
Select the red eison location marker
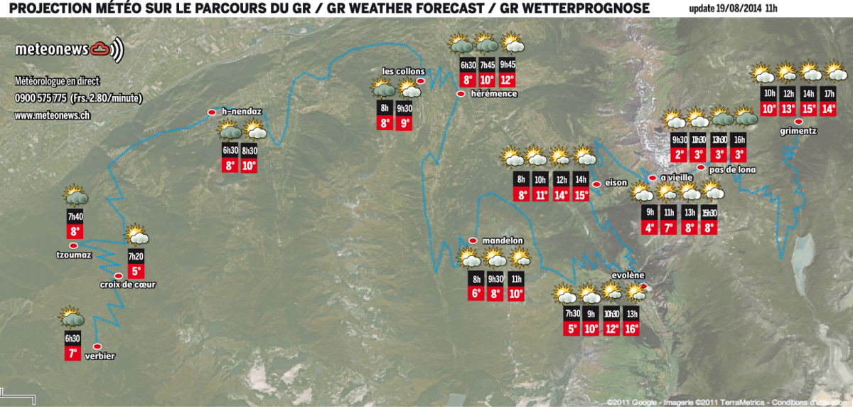(x=596, y=183)
